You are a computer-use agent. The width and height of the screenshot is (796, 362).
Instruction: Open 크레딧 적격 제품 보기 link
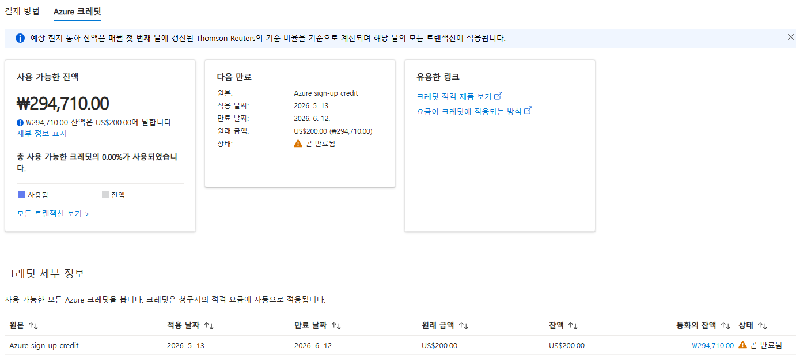[454, 96]
